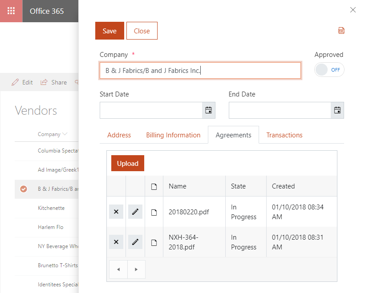Switch to the Transactions tab
Viewport: 365px width, 293px height.
[284, 135]
